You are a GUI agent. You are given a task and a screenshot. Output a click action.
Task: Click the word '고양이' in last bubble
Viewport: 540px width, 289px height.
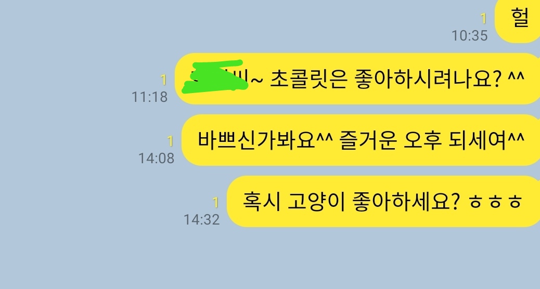click(316, 201)
